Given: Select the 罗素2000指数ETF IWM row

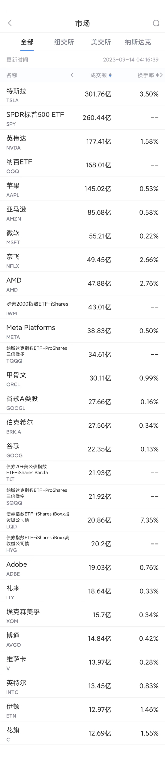Looking at the screenshot, I should point(82,307).
